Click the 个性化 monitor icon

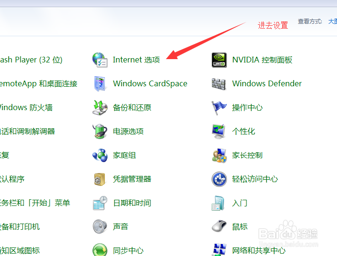(x=219, y=132)
